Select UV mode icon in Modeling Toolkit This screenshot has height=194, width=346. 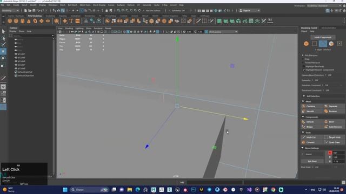[x=340, y=44]
